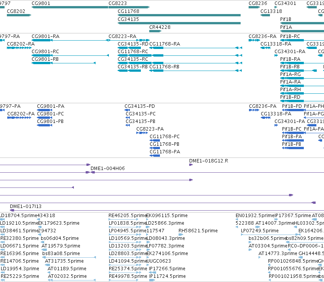Open EST label LD08043.3prime
The height and width of the screenshot is (282, 324).
pos(166,238)
